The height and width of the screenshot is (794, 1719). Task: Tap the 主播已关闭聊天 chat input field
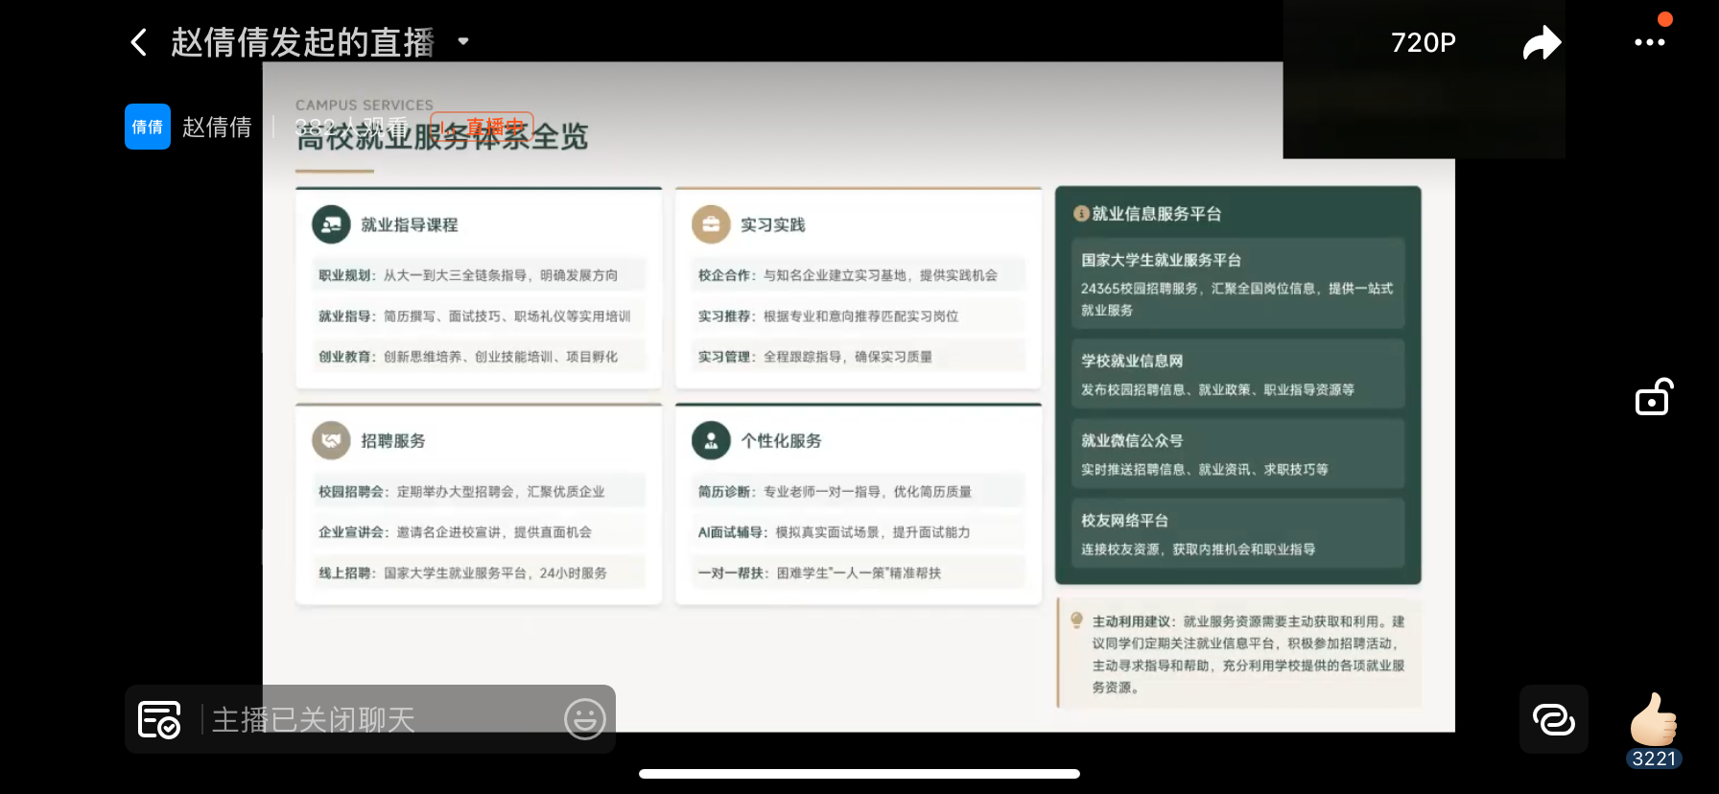(x=379, y=719)
